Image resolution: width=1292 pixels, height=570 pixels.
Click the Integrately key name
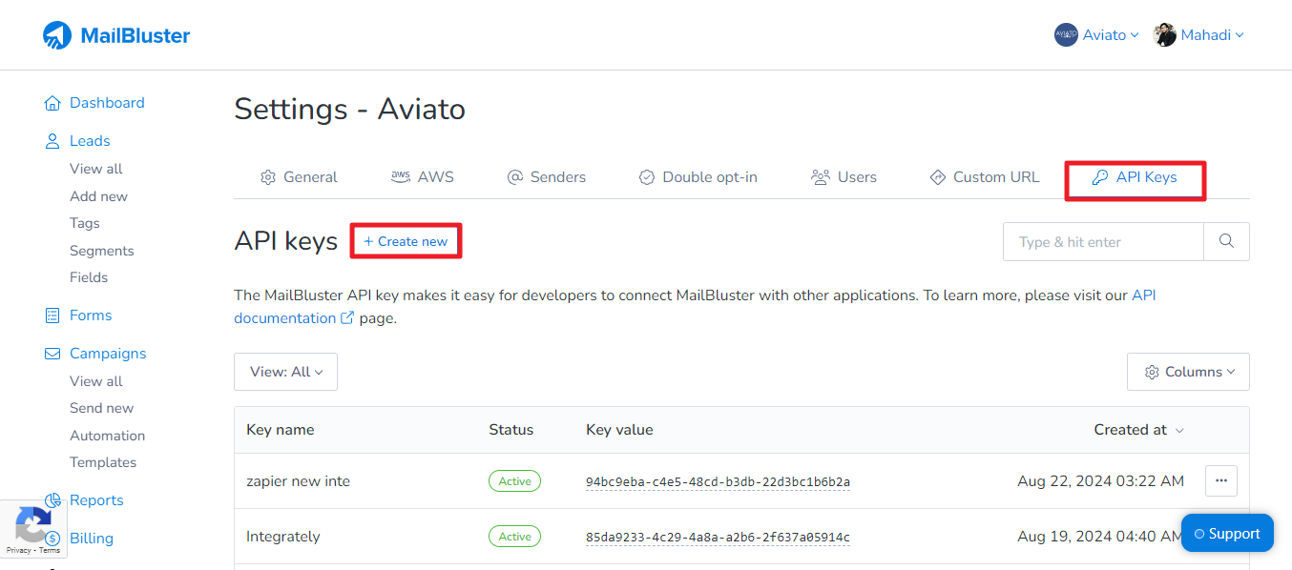point(283,537)
